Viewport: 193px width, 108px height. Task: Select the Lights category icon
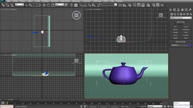[178, 14]
